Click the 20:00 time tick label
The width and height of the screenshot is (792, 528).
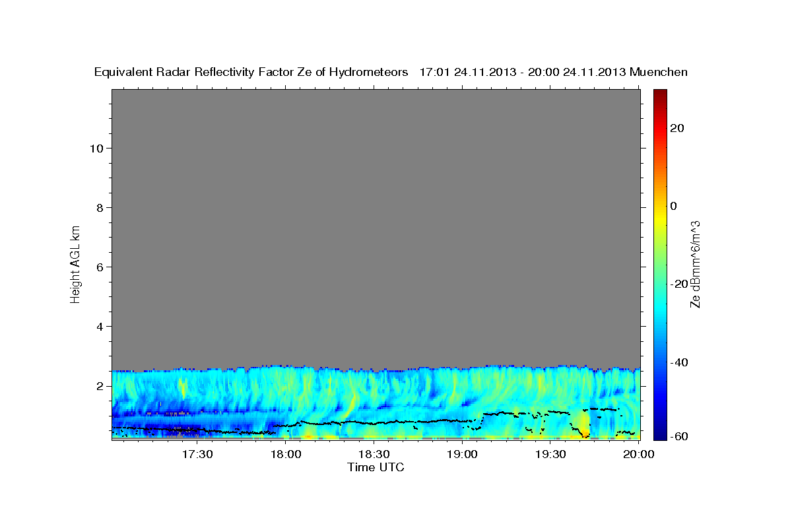pyautogui.click(x=639, y=455)
